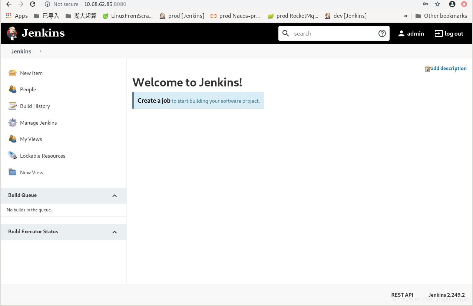
Task: Collapse the Build Executor Status panel
Action: click(x=115, y=232)
